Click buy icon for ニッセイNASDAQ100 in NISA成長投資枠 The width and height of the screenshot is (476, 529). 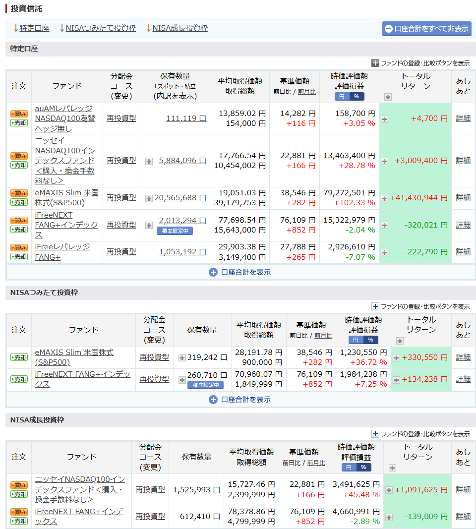(x=19, y=485)
